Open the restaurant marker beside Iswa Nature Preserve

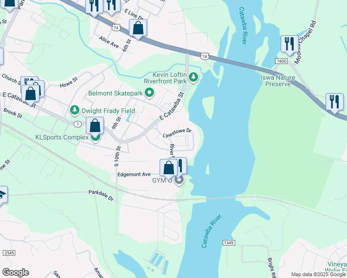click(x=334, y=104)
